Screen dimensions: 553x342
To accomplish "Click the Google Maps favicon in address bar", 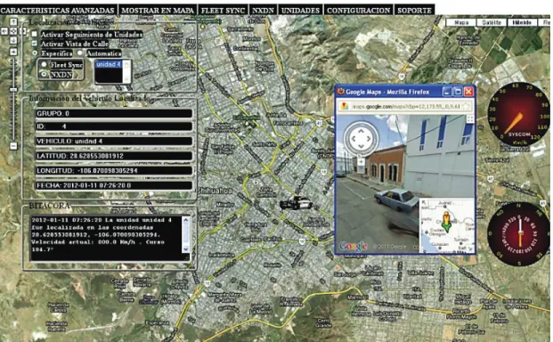I will click(345, 106).
